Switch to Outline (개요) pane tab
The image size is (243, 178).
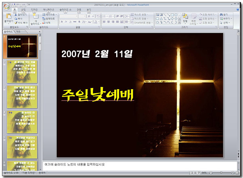click(x=18, y=31)
